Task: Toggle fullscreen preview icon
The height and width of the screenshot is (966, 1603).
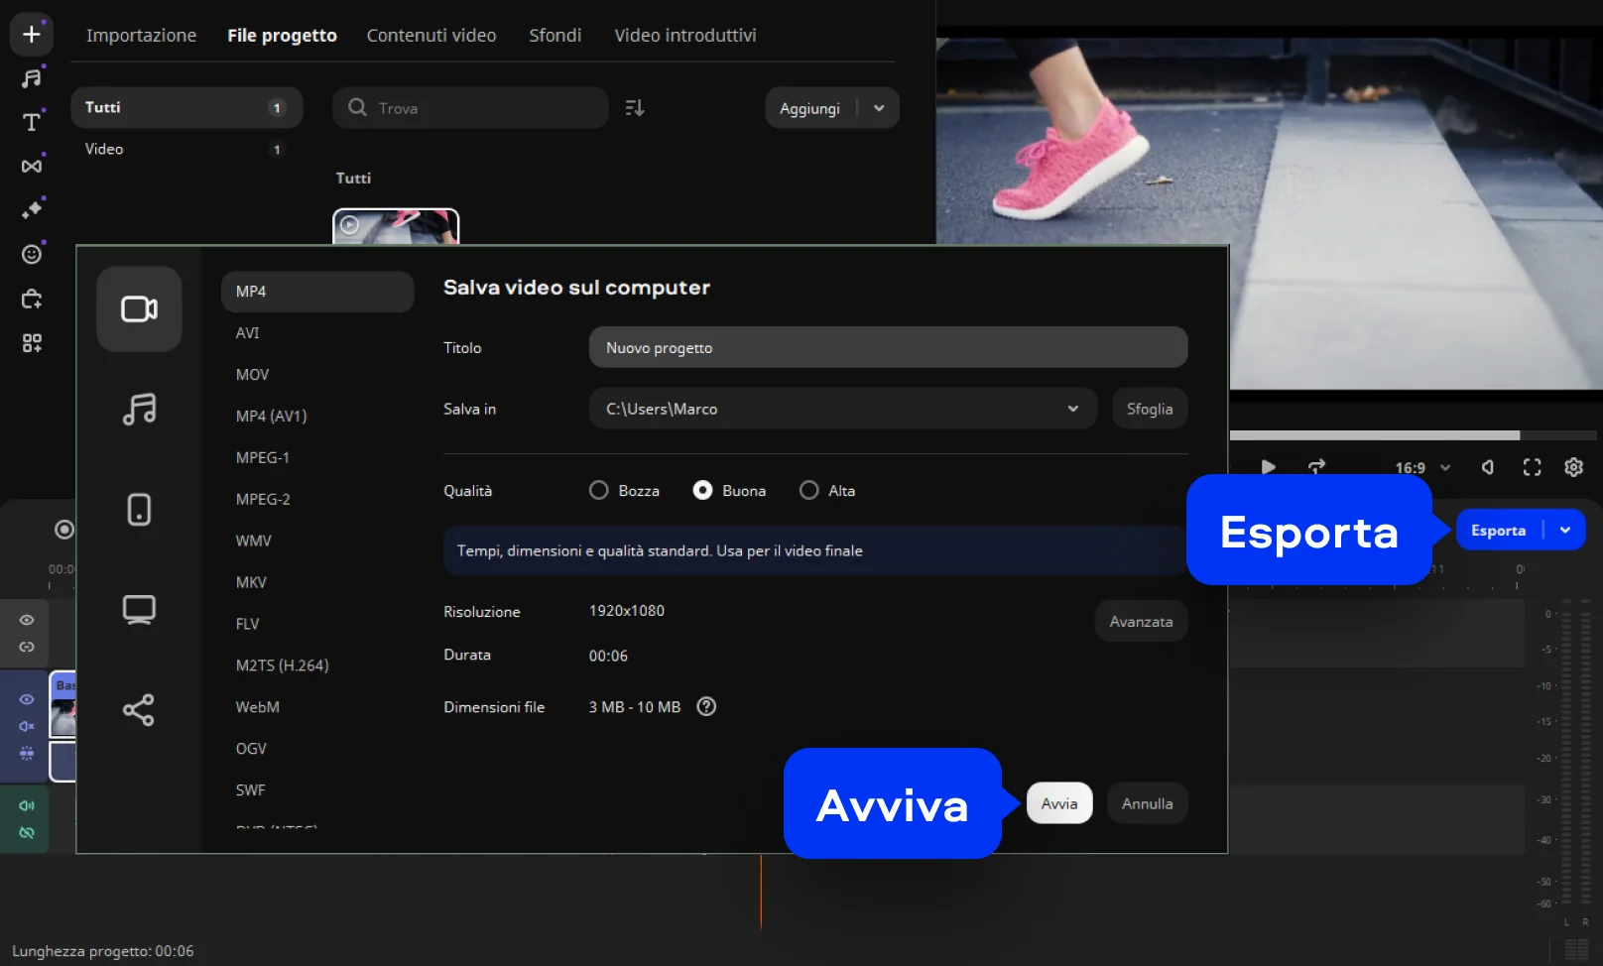Action: [1532, 467]
